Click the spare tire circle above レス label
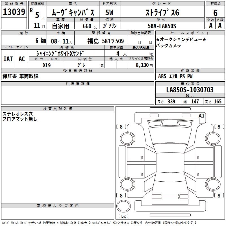 pos(124,206)
